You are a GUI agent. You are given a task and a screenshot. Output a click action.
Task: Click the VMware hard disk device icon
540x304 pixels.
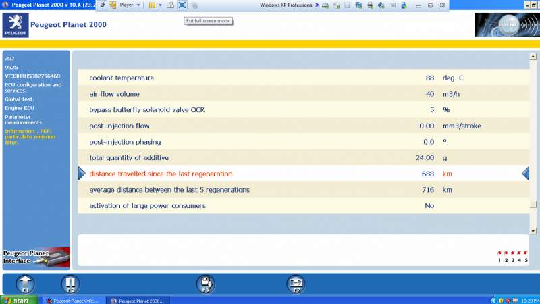[325, 5]
